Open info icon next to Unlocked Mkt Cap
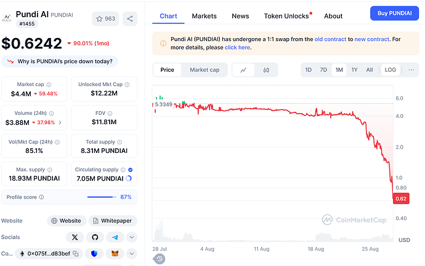Image resolution: width=425 pixels, height=266 pixels. (127, 85)
